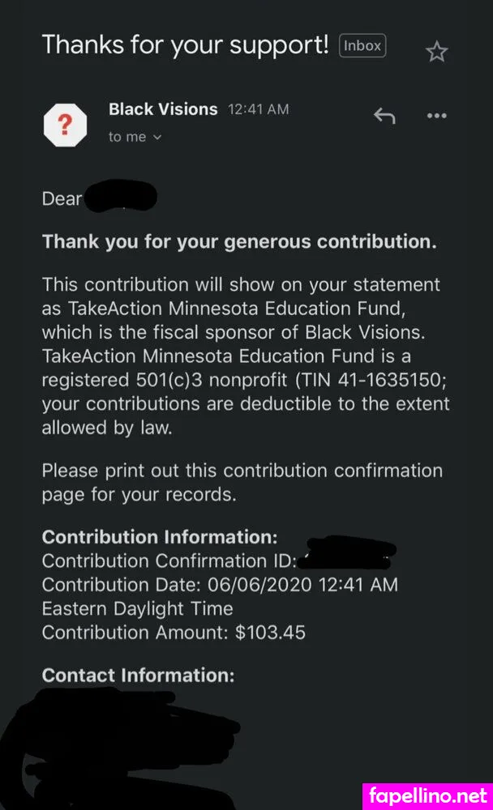
Task: Open the three-dot more options menu
Action: [436, 116]
